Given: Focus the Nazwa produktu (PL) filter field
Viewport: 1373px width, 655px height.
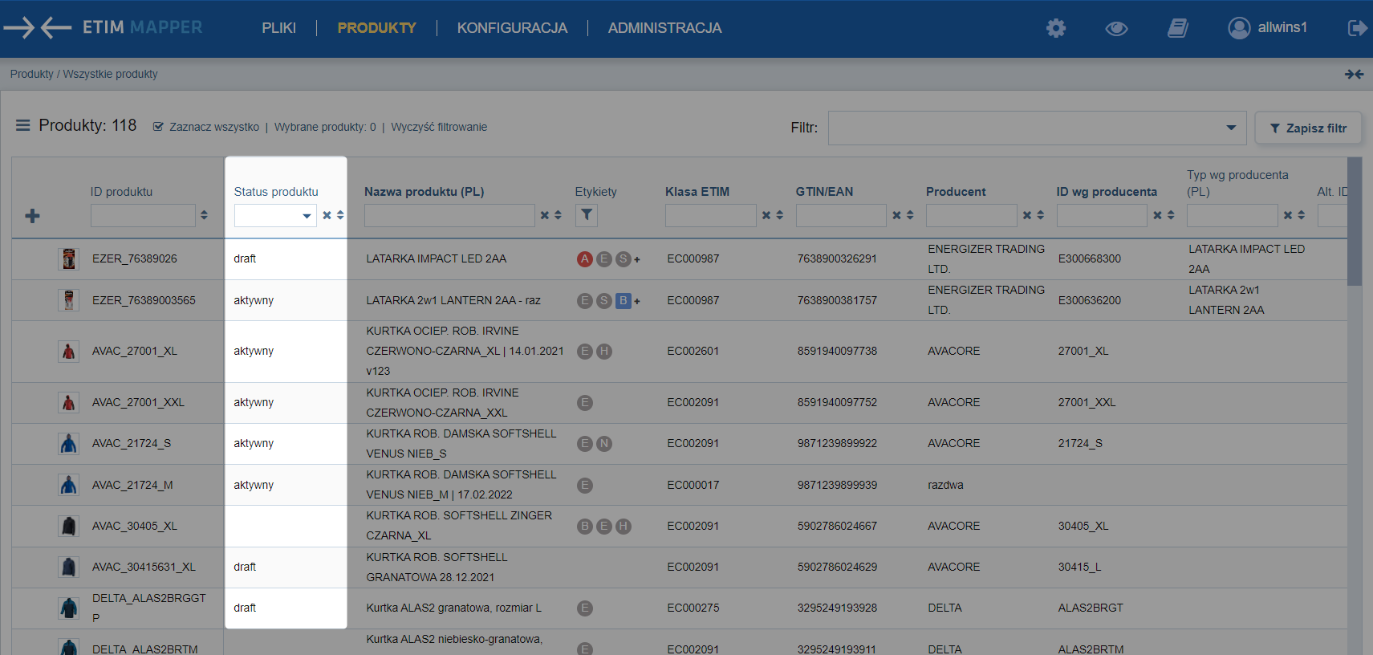Looking at the screenshot, I should coord(449,215).
